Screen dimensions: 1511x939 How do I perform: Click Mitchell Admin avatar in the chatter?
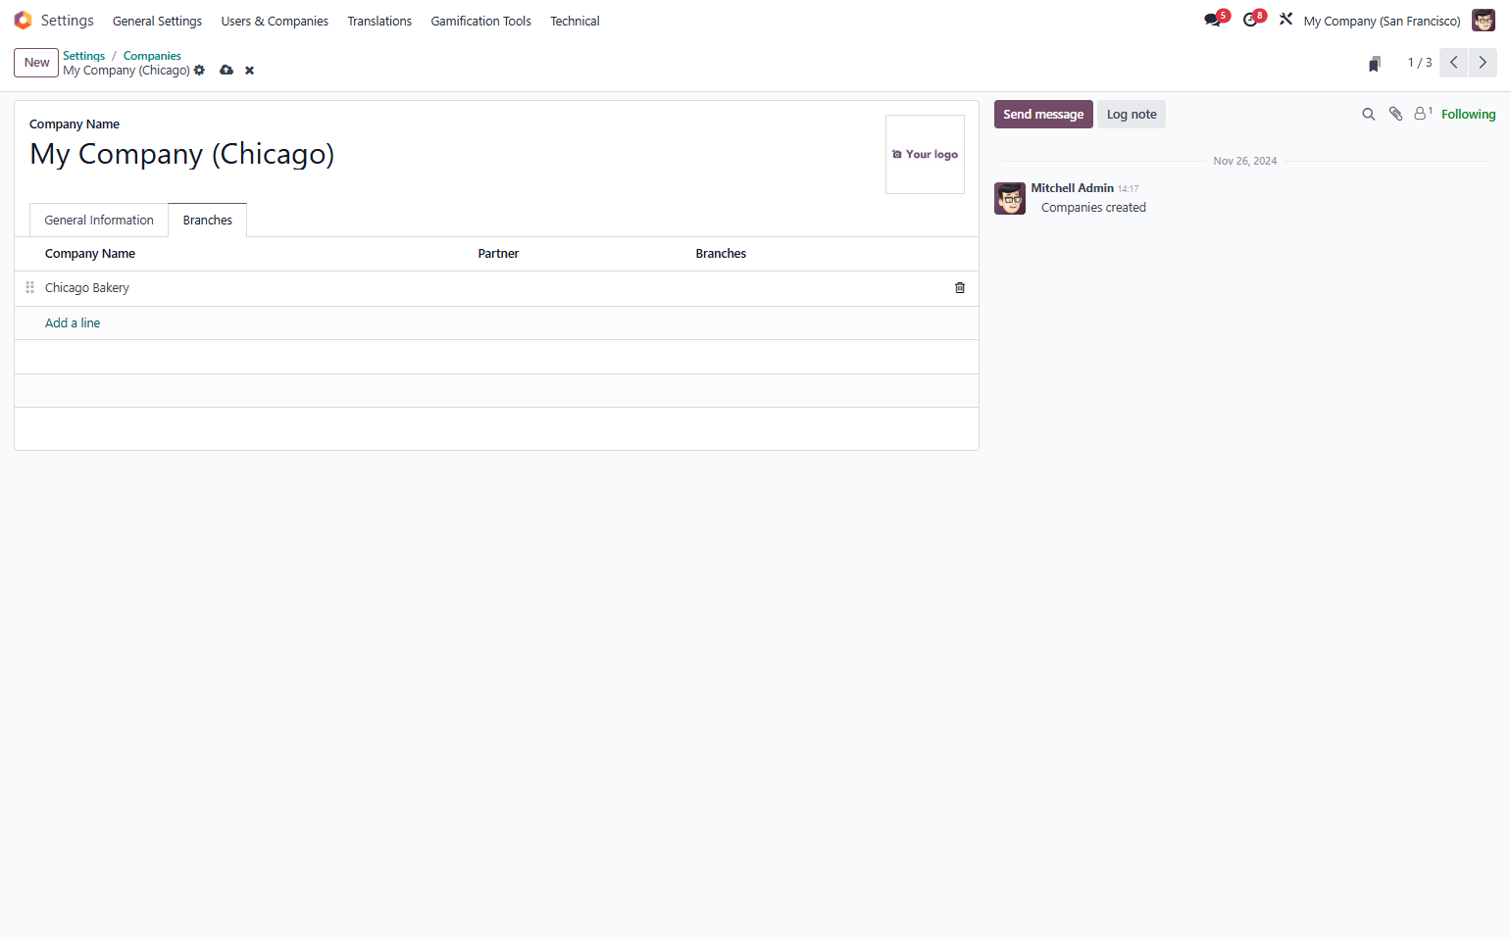(x=1010, y=198)
